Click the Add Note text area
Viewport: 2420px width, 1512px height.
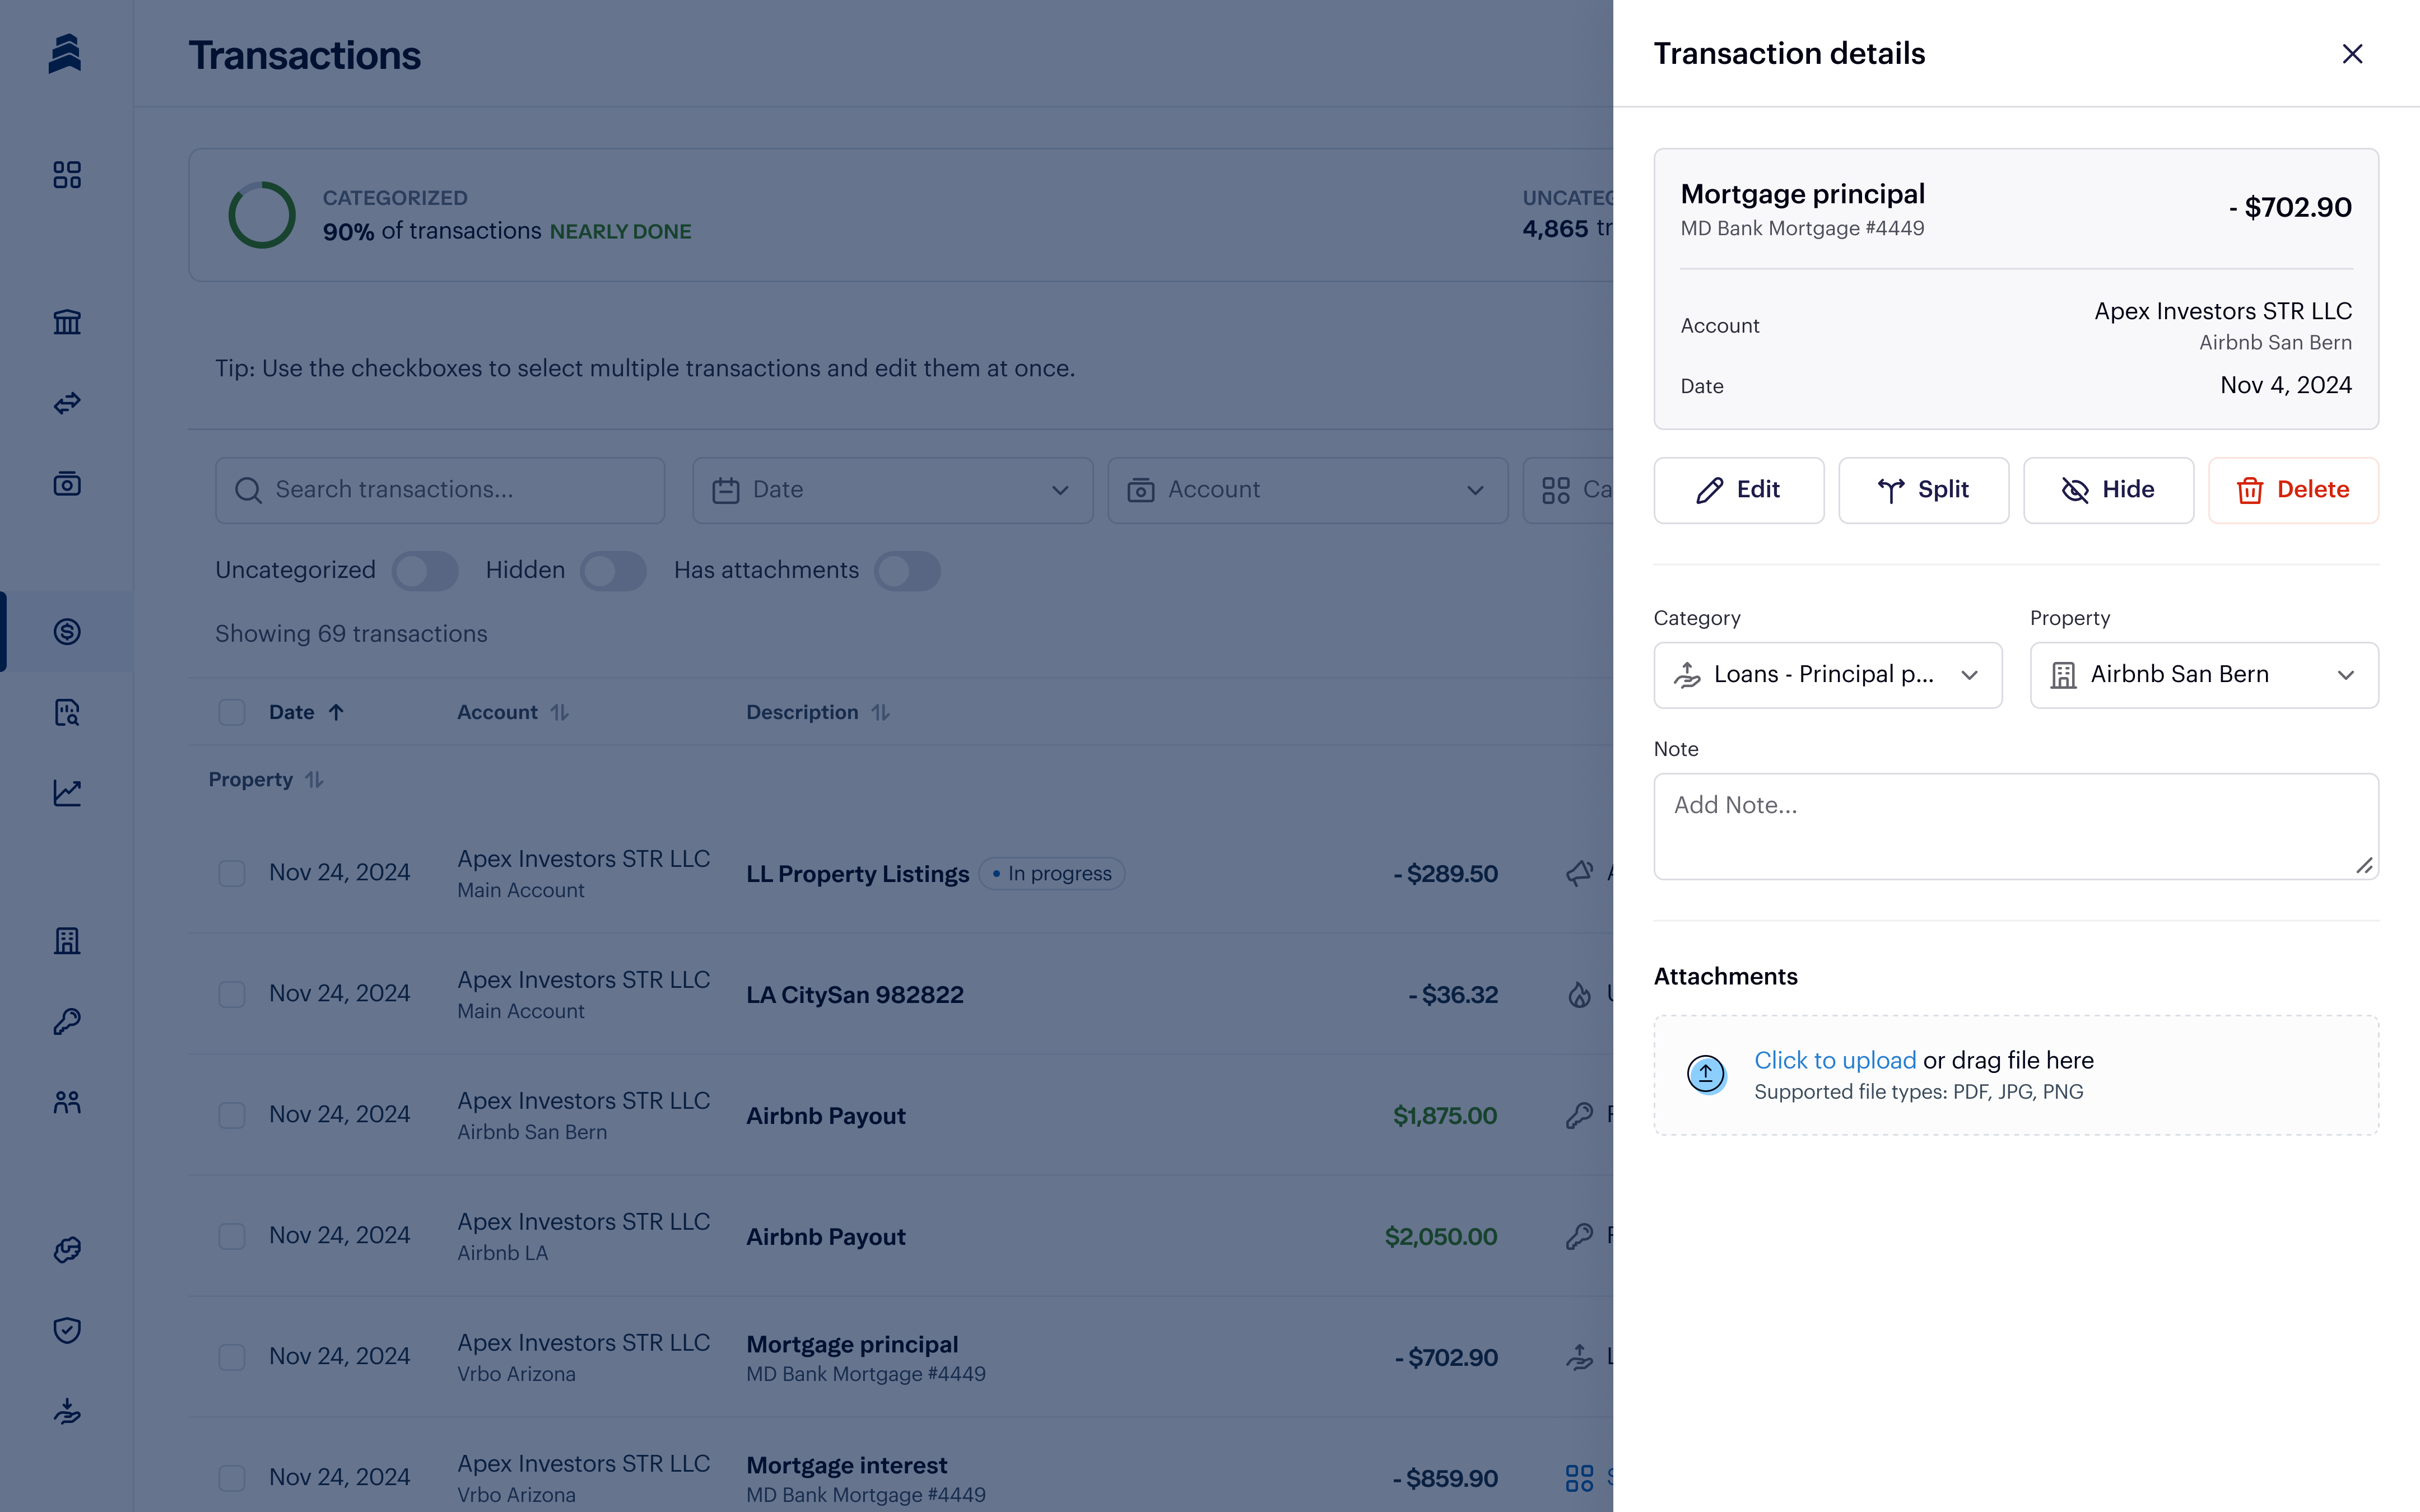[x=2015, y=825]
